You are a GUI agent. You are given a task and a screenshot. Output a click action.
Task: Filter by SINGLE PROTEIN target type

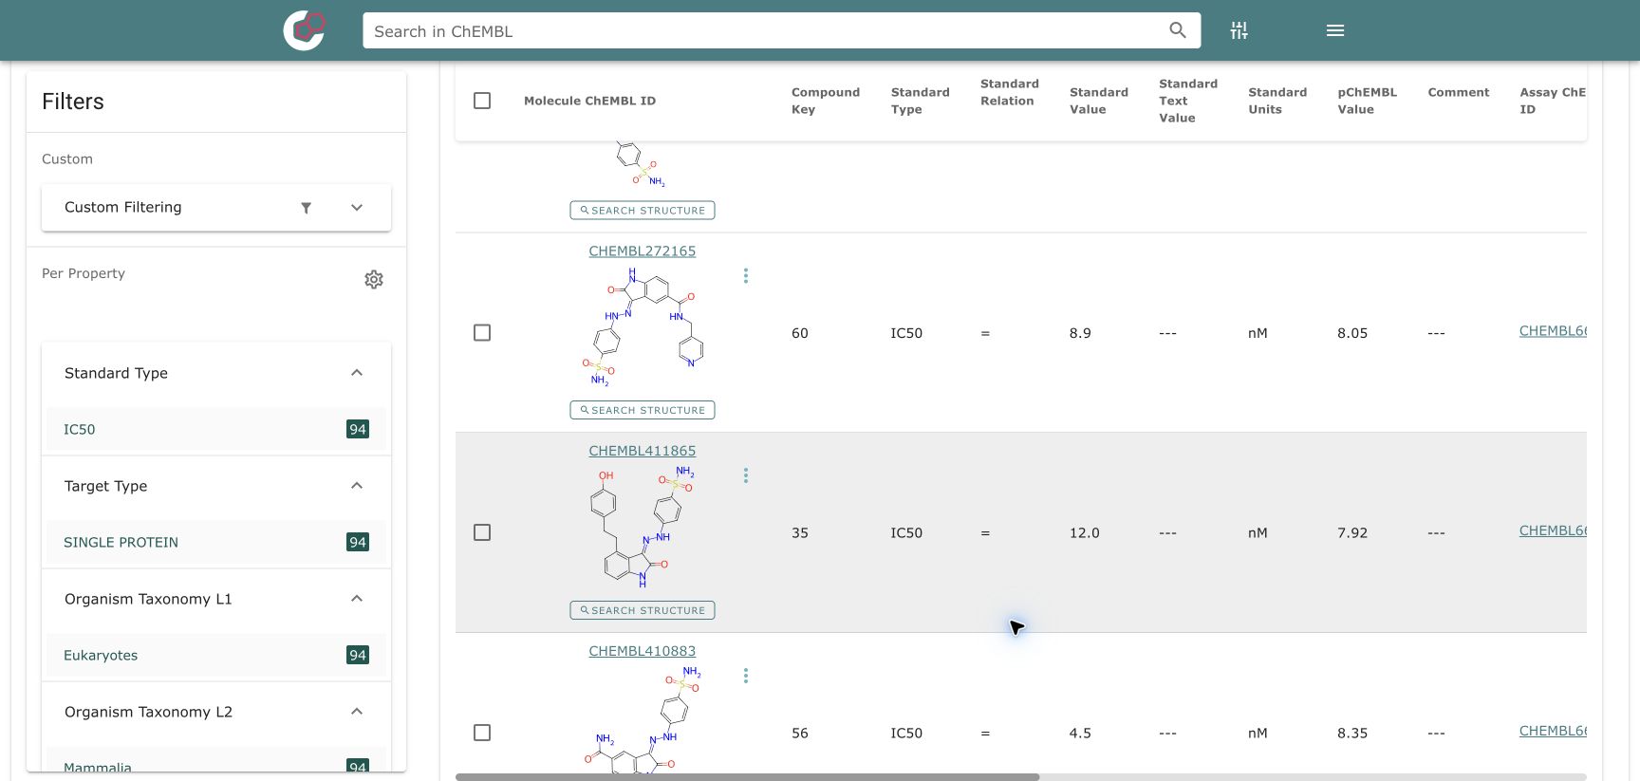click(216, 542)
